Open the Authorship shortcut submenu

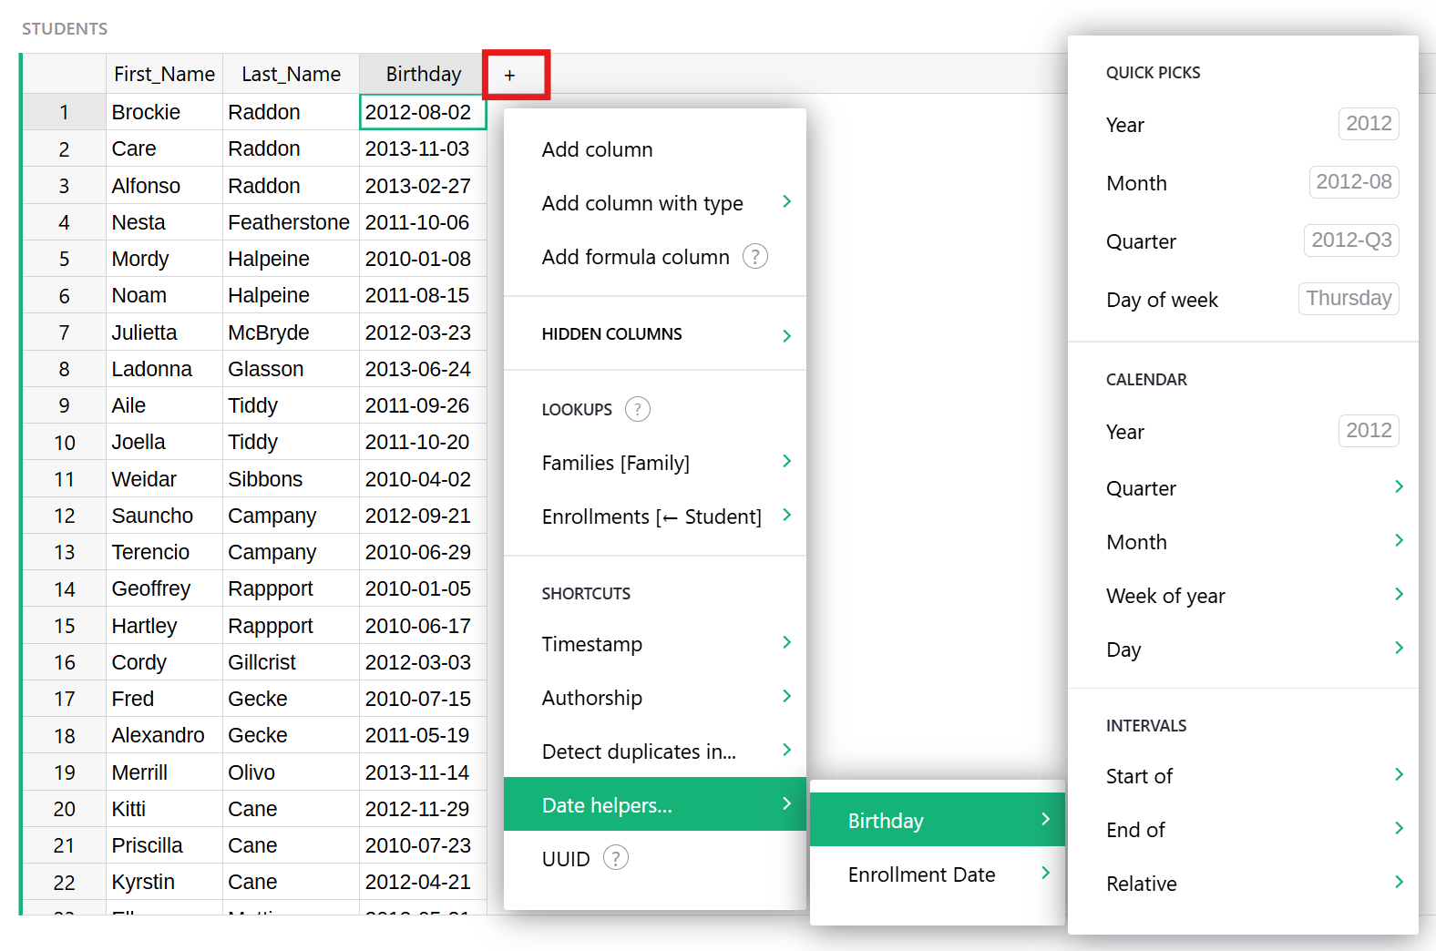click(654, 698)
